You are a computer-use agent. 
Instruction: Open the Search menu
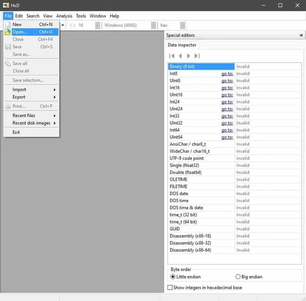point(33,16)
